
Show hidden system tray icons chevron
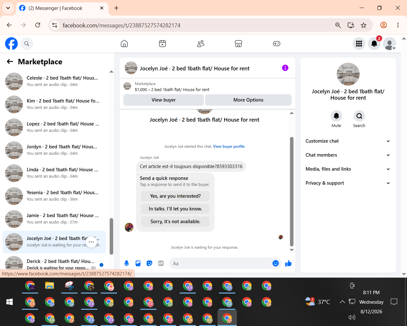[342, 302]
